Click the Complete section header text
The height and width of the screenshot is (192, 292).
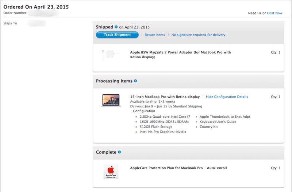[x=106, y=152]
